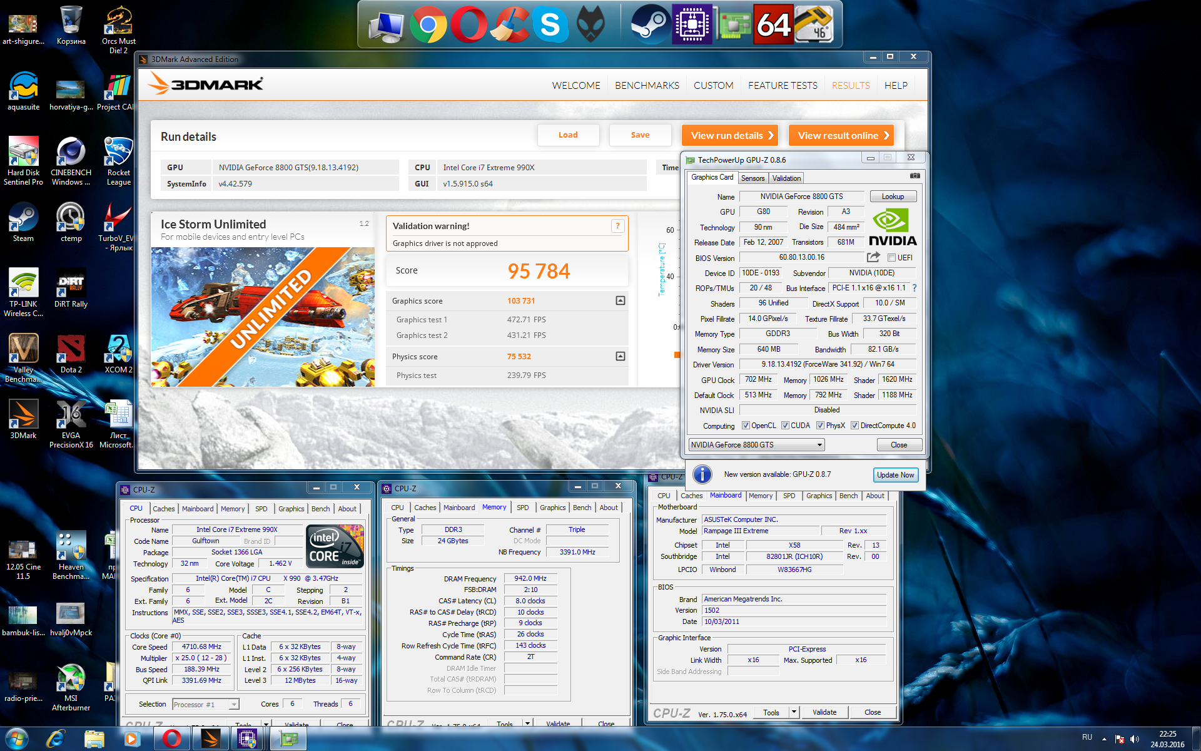1201x751 pixels.
Task: Open the GPU selection dropdown in GPU-Z
Action: 756,445
